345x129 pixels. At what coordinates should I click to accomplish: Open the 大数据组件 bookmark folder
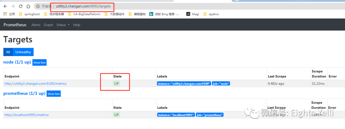(x=114, y=14)
